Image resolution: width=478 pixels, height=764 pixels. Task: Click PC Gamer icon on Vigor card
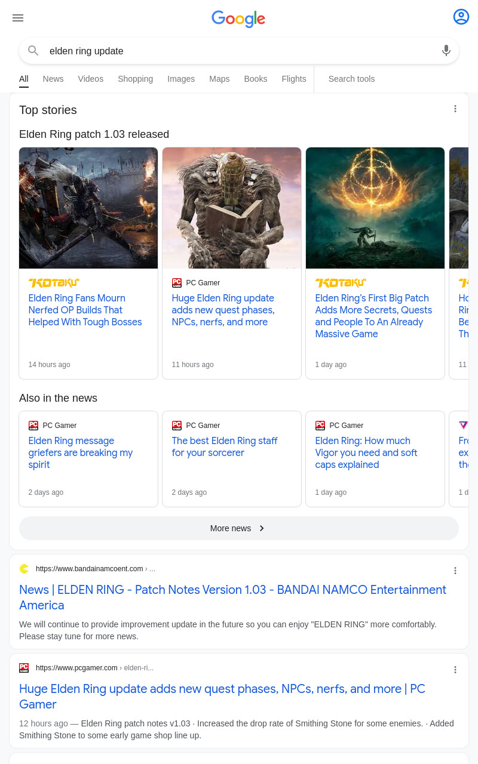[x=320, y=426]
